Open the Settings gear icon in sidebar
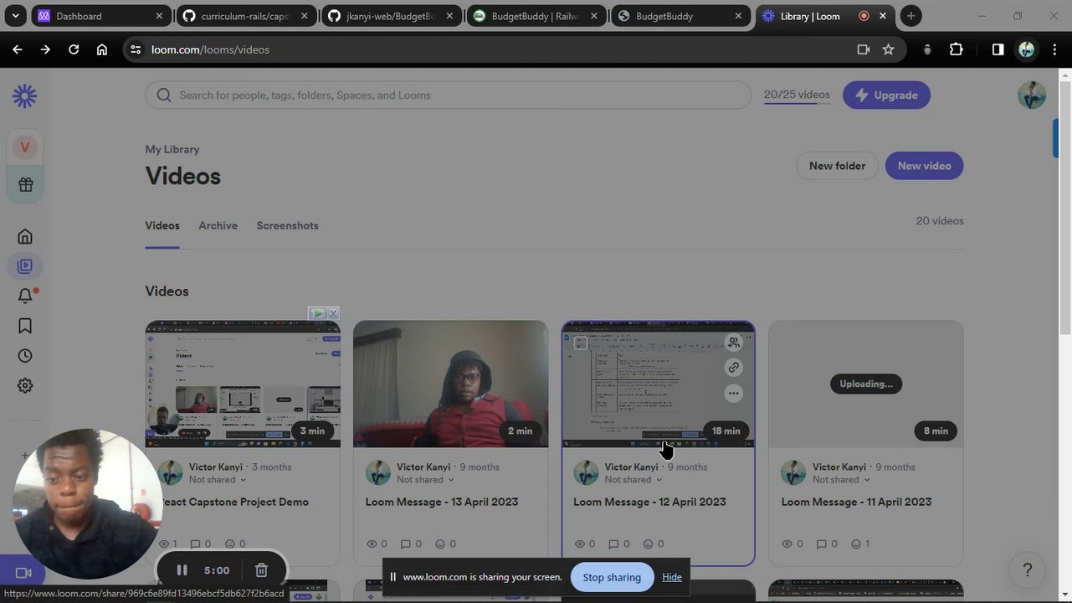This screenshot has height=603, width=1072. pyautogui.click(x=25, y=385)
